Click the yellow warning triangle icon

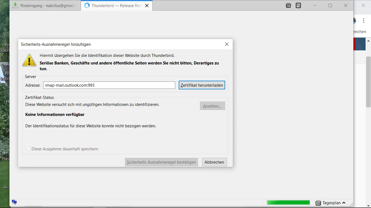click(x=29, y=60)
